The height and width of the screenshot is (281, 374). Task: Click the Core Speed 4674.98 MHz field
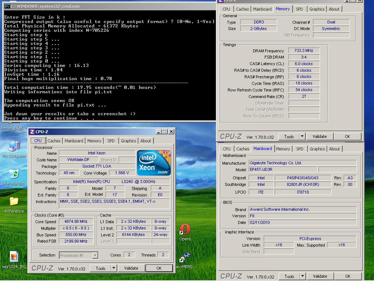coord(76,221)
